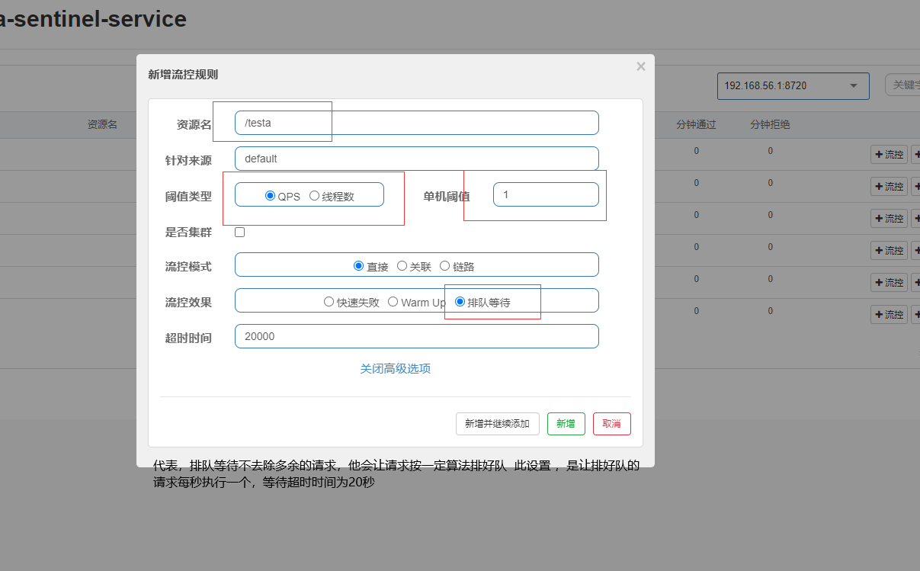
Task: Close the 新增流控规则 dialog with X
Action: point(640,66)
